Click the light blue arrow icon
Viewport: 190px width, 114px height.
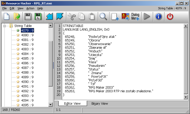click(x=50, y=17)
